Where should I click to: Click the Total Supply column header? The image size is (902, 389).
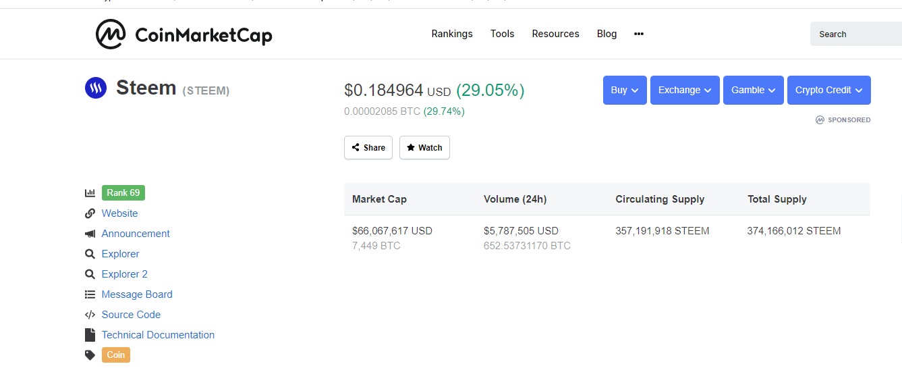click(x=777, y=199)
